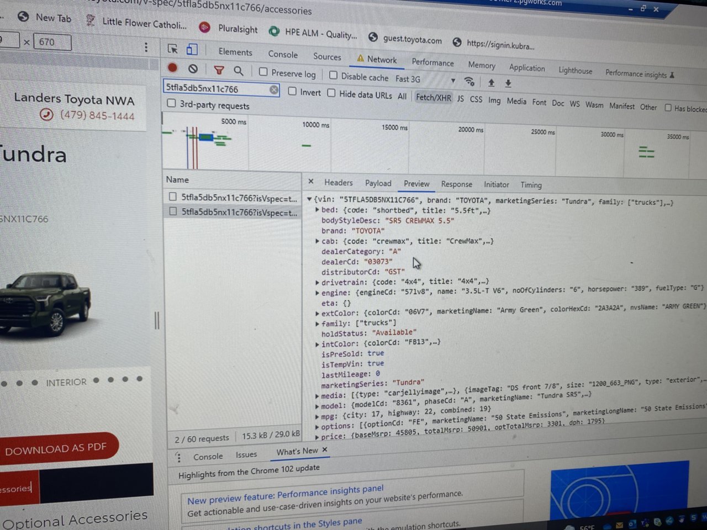Check the Invert filter option
This screenshot has width=707, height=530.
tap(292, 92)
